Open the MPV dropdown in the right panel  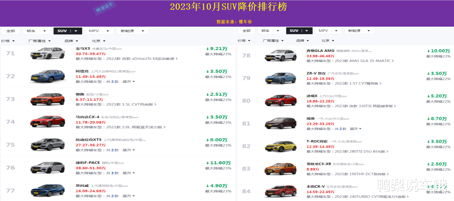[328, 31]
